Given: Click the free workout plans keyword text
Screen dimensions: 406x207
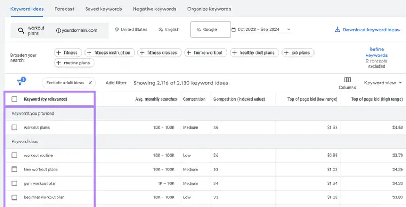Looking at the screenshot, I should [x=41, y=169].
